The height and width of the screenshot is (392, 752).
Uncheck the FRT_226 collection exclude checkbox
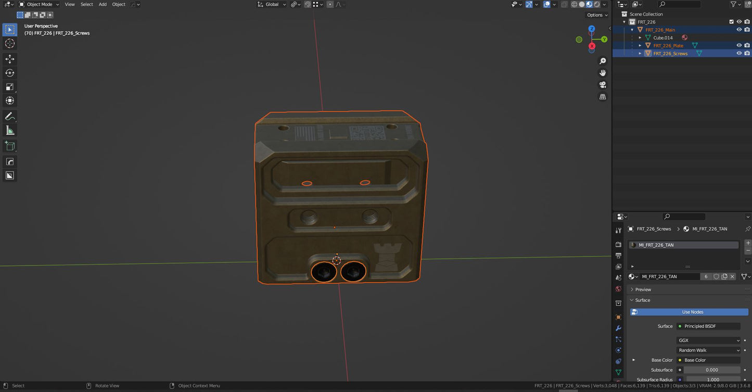731,22
